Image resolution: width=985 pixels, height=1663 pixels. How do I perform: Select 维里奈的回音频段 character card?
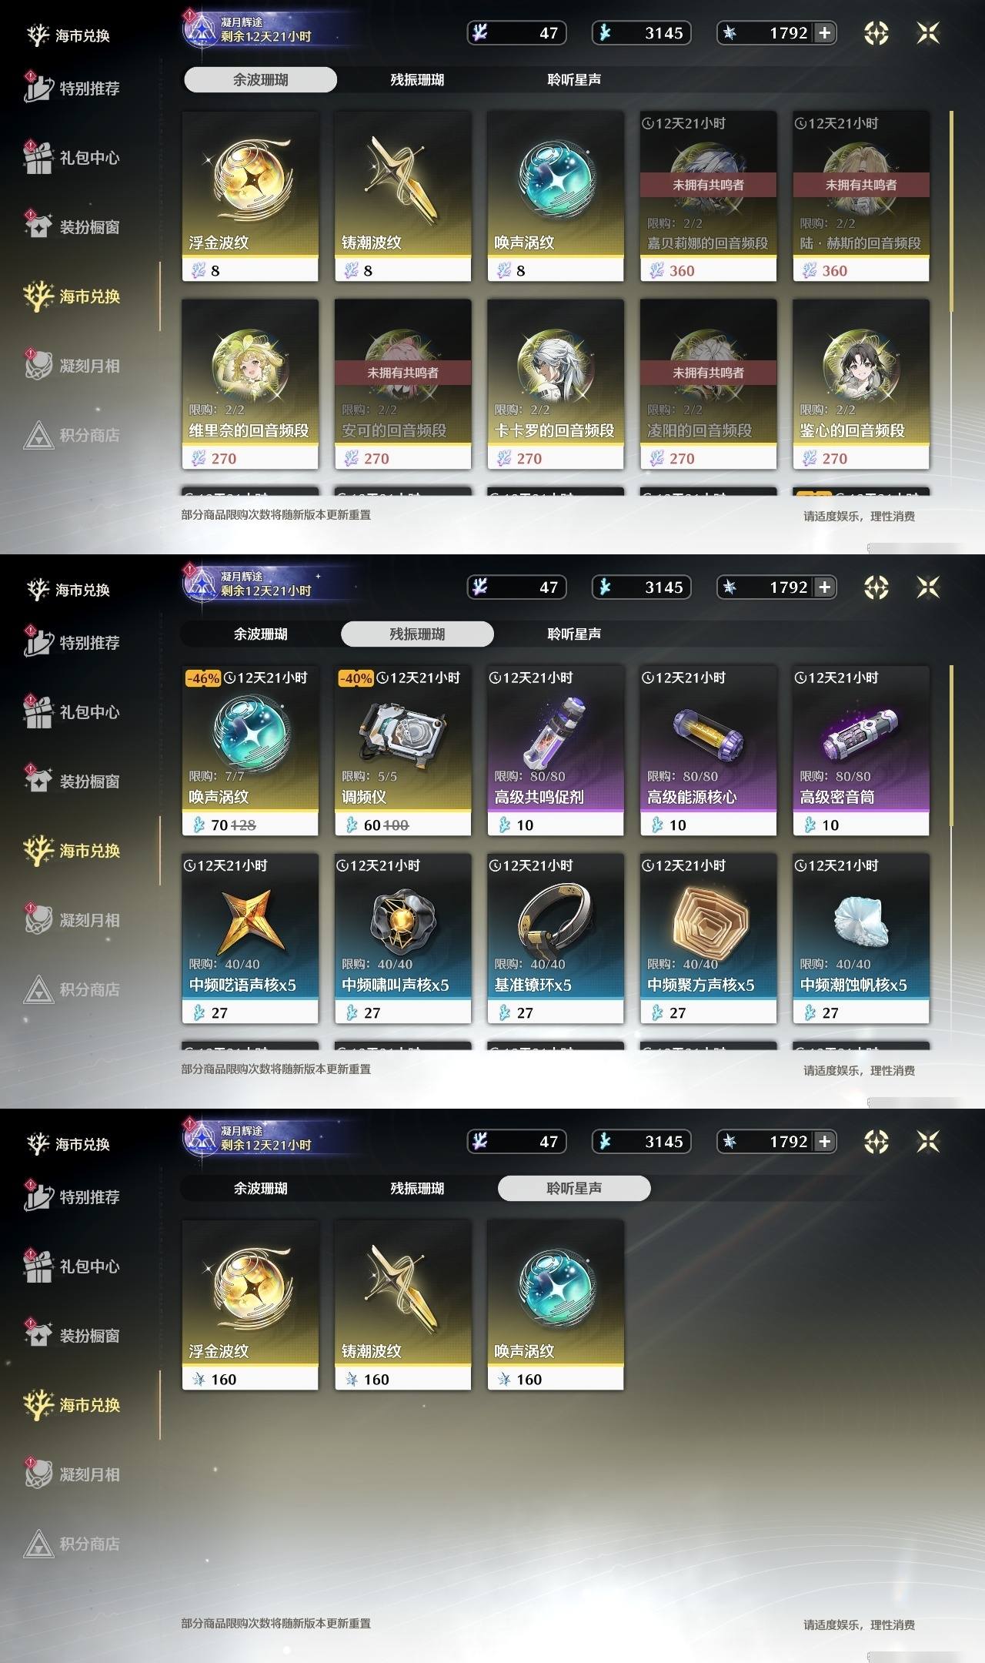250,384
